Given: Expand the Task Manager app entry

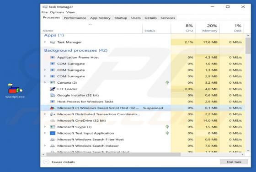Looking at the screenshot, I should [45, 42].
